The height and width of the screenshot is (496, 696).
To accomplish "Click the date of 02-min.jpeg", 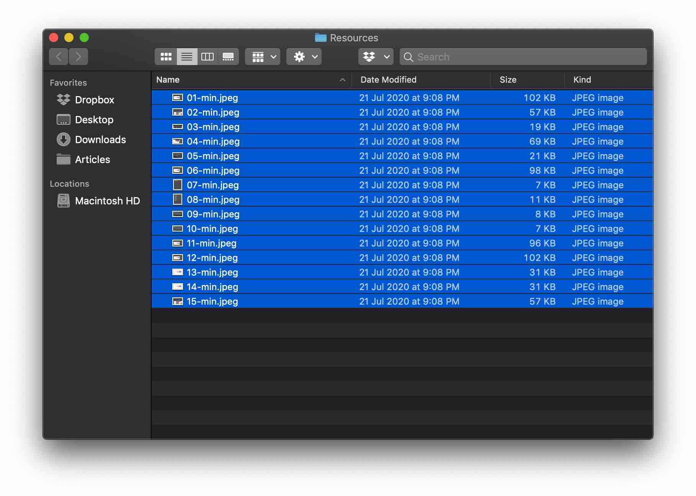I will [409, 112].
